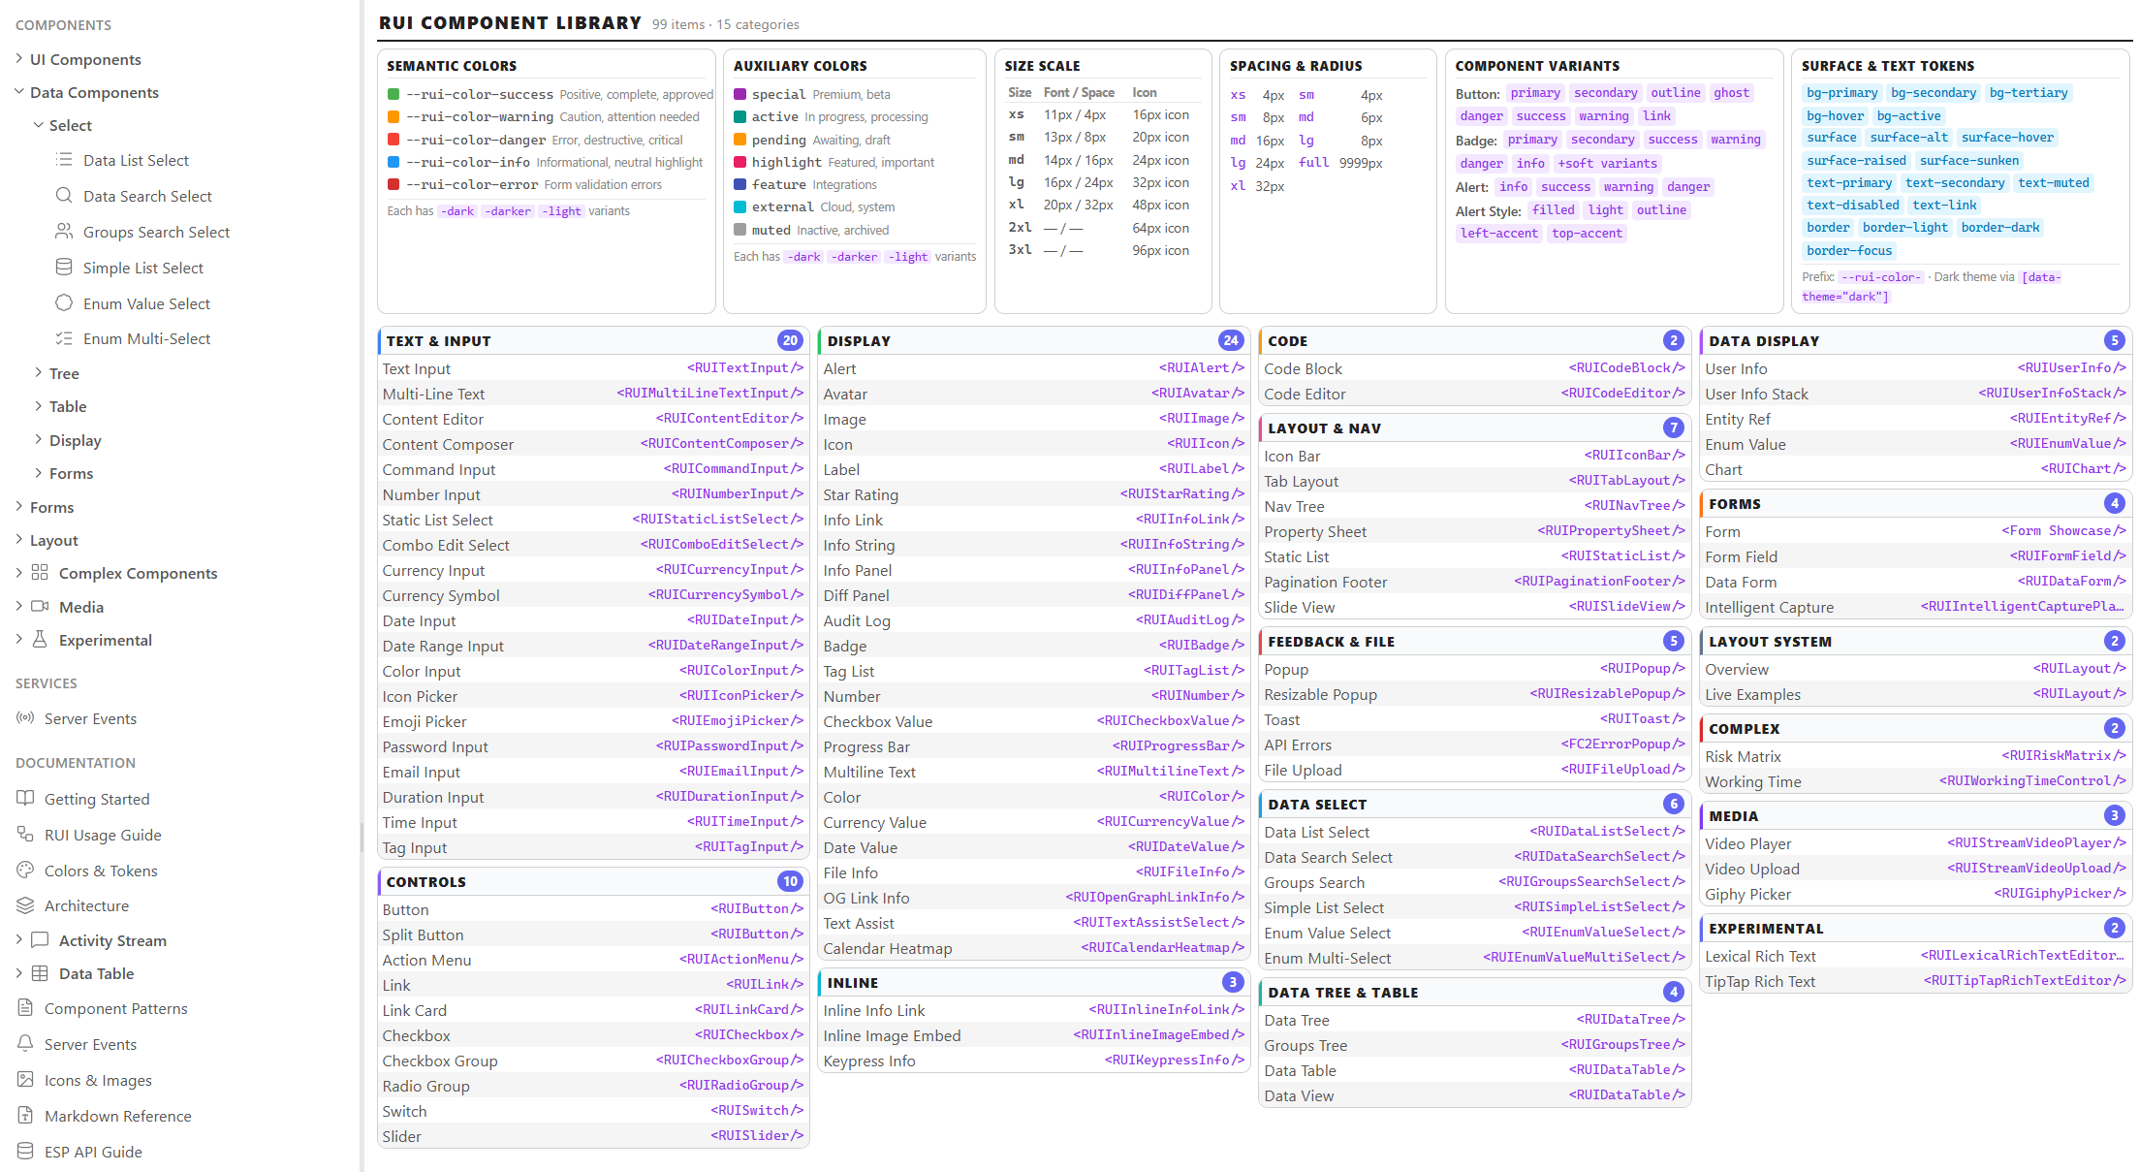Click the Markdown Reference file icon
This screenshot has height=1172, width=2139.
click(25, 1116)
